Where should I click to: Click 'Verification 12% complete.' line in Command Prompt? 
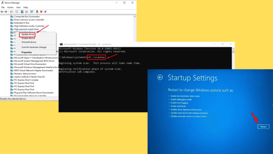click(x=77, y=72)
